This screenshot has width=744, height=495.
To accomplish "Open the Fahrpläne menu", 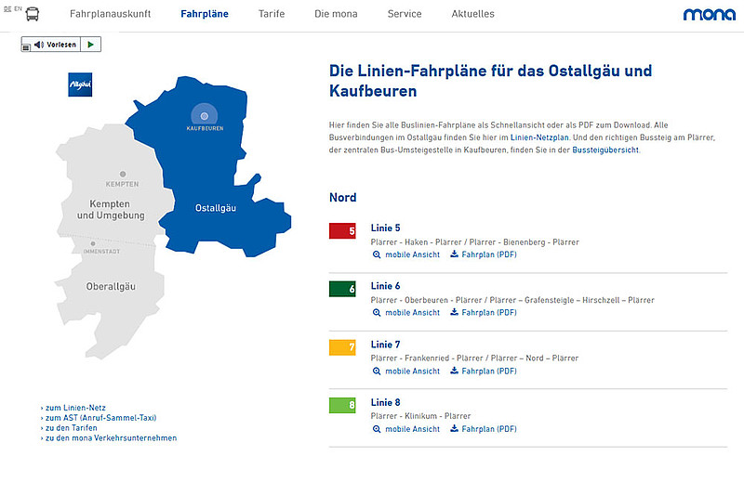I will click(205, 14).
